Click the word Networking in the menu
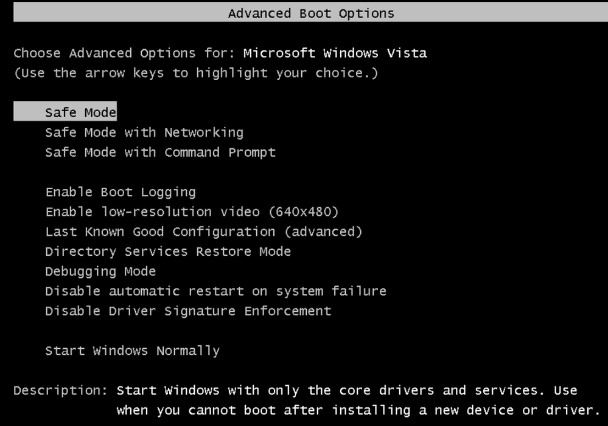The width and height of the screenshot is (608, 426). [x=203, y=132]
